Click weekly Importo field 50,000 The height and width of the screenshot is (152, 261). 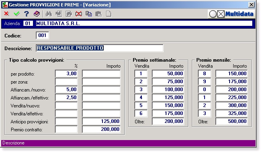(168, 74)
